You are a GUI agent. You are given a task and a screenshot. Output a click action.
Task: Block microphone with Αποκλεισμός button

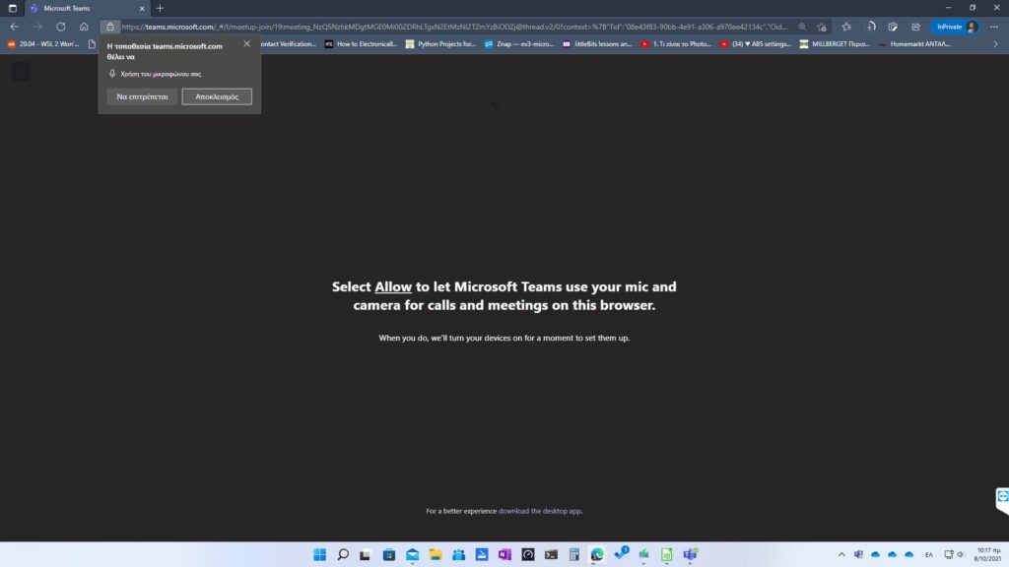(x=217, y=96)
